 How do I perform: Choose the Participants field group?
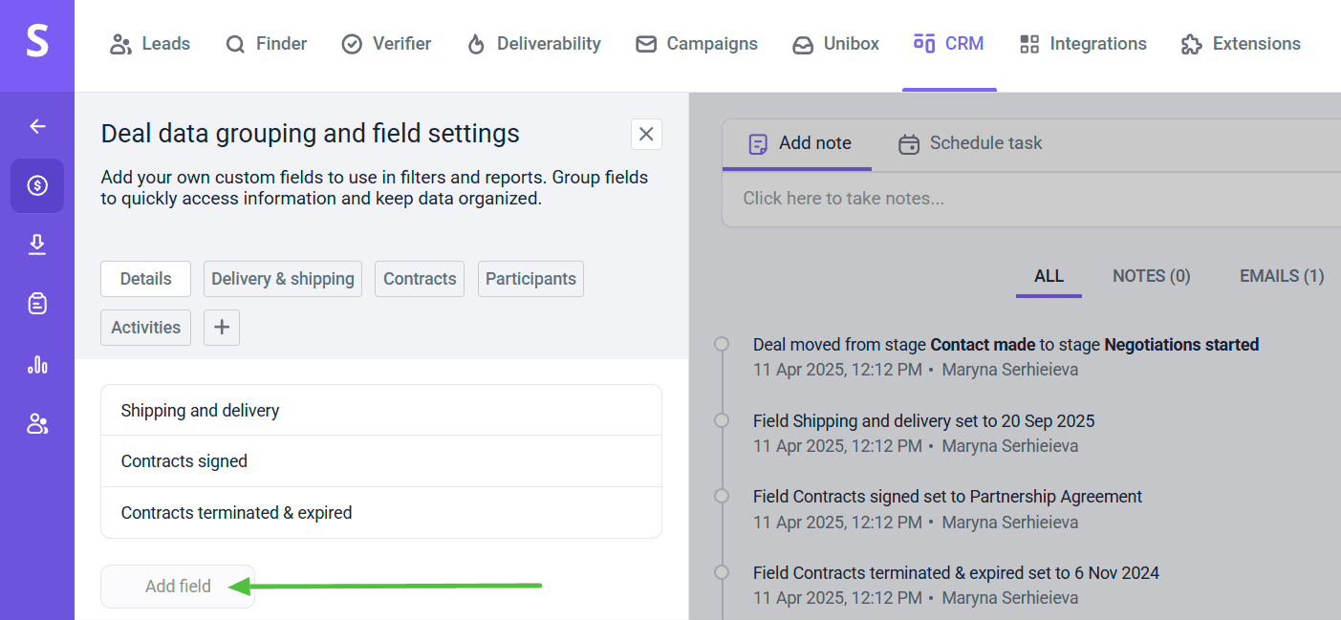click(x=530, y=279)
